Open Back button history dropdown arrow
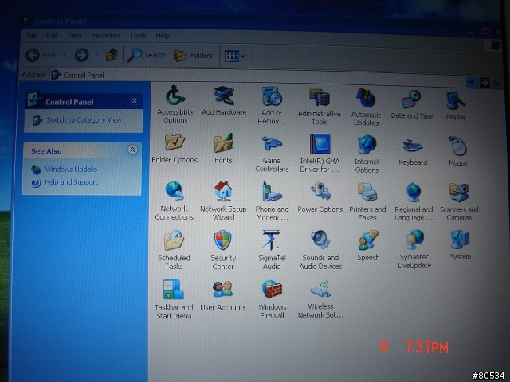The height and width of the screenshot is (382, 510). pos(64,55)
